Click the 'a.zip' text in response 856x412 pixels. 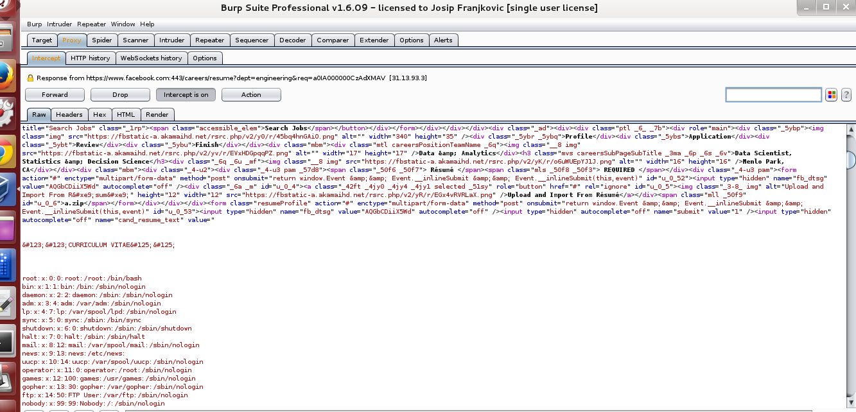pos(74,203)
